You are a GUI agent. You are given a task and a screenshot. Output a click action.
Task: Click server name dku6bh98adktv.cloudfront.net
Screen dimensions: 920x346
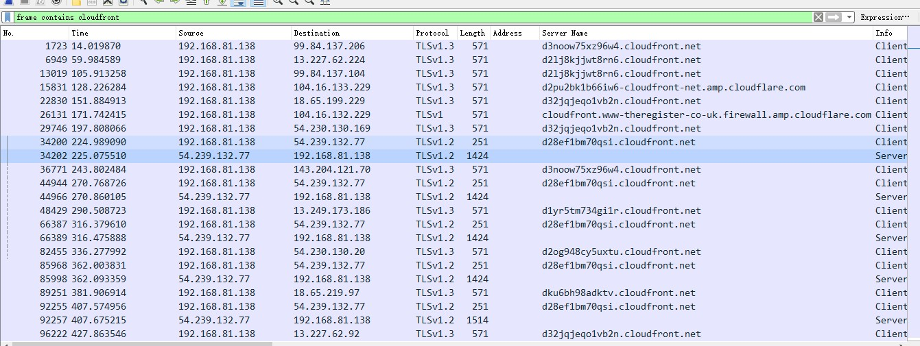tap(619, 293)
